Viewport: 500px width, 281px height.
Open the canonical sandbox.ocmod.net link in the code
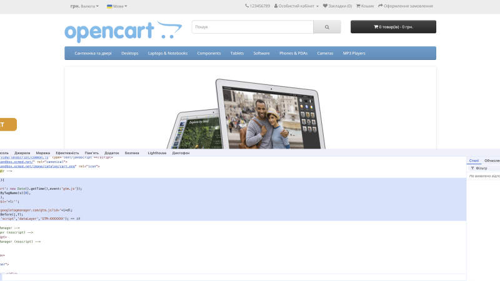[x=17, y=162]
